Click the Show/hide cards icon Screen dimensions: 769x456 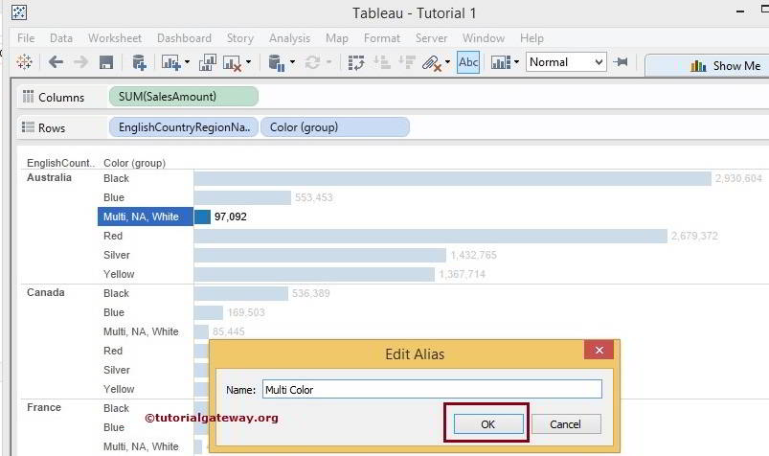[x=501, y=63]
